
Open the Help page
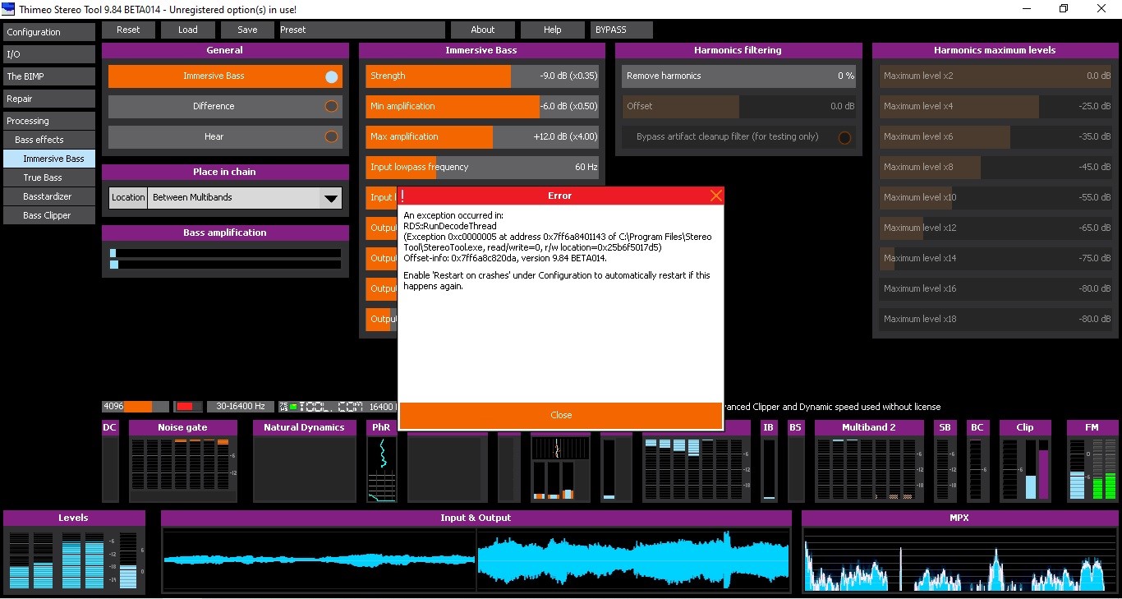(x=553, y=30)
